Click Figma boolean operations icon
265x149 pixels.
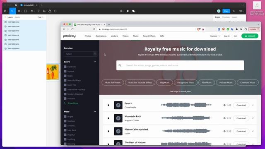(x=133, y=11)
